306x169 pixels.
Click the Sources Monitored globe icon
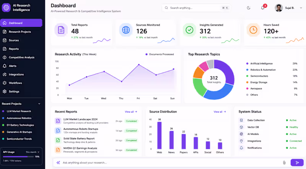(x=126, y=30)
